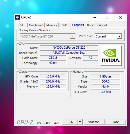Open the Tools dropdown arrow
This screenshot has height=134, width=130.
[80, 122]
